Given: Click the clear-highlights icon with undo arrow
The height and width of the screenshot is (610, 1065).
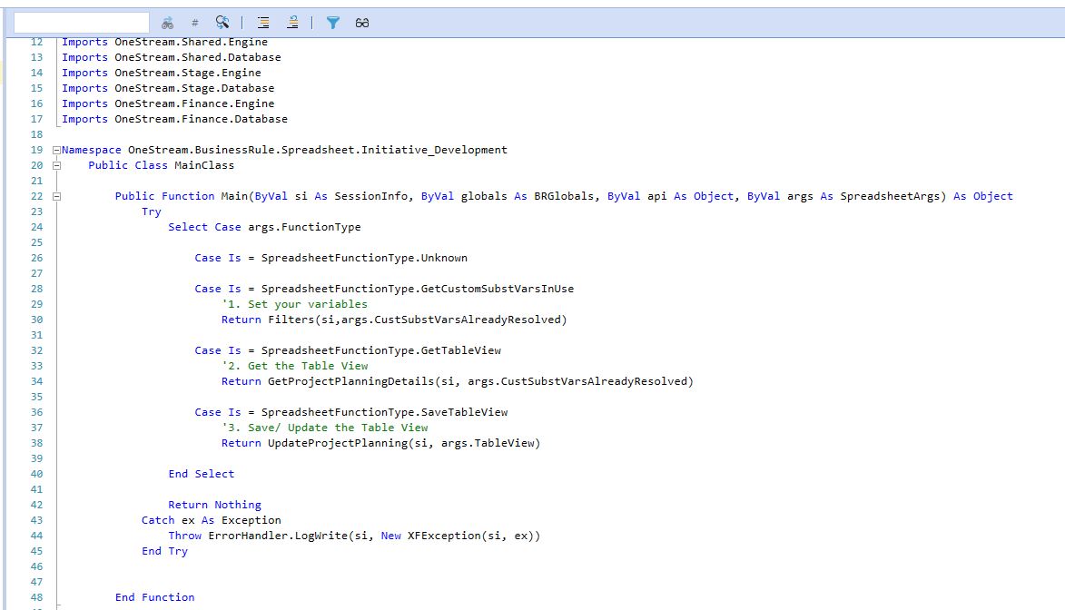Looking at the screenshot, I should (293, 23).
